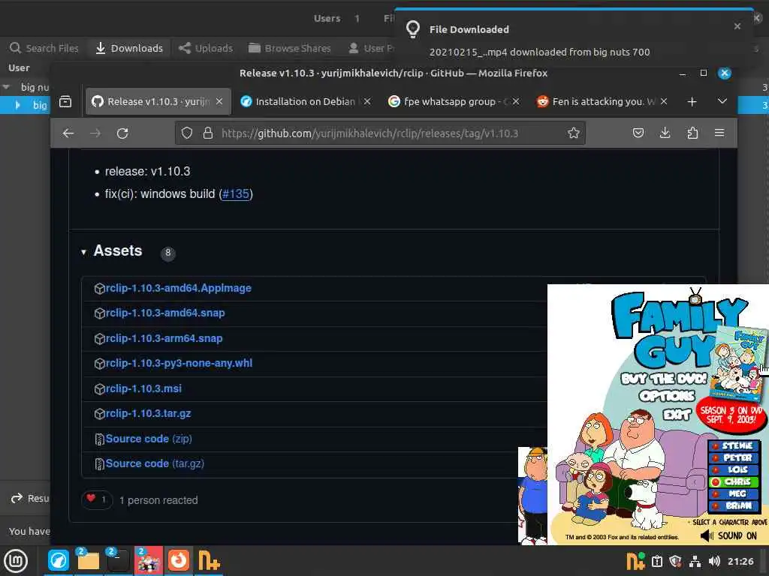Click the heart reaction button
Viewport: 769px width, 576px height.
(x=97, y=499)
